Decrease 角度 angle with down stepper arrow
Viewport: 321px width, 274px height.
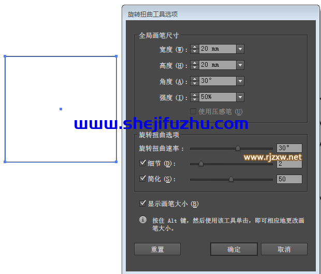[x=195, y=83]
